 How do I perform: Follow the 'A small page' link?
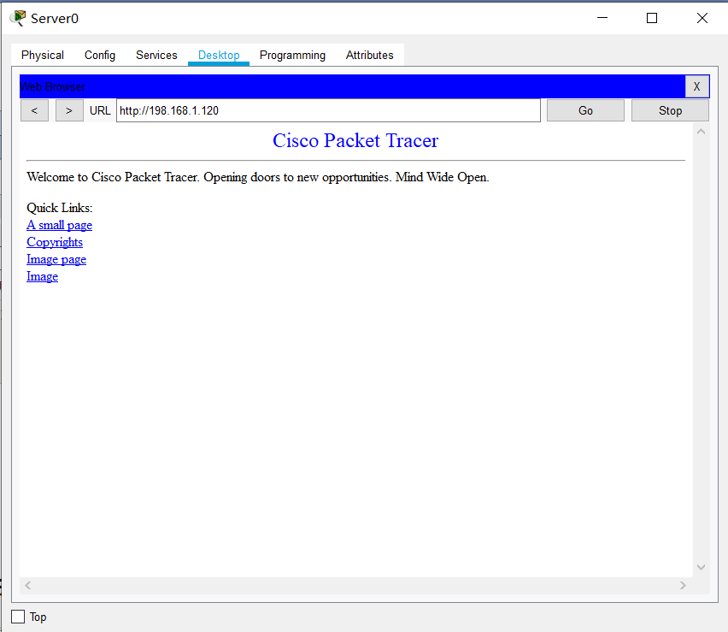pos(60,226)
